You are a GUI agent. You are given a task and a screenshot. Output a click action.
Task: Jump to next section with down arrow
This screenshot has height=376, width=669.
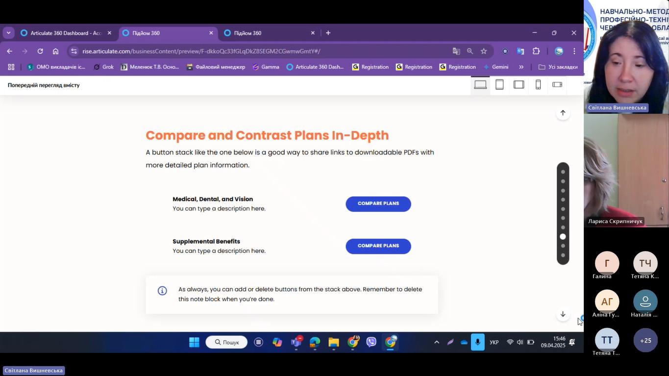(x=563, y=314)
